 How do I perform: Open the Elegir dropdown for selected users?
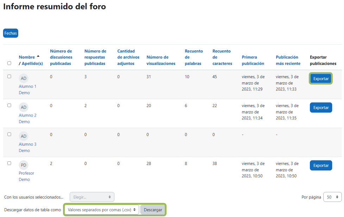coord(92,197)
